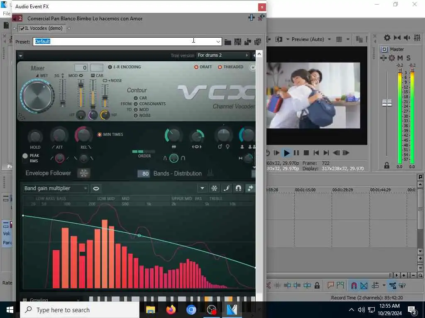This screenshot has width=425, height=318.
Task: Uncheck IL Vocodex (demo) plugin checkbox
Action: pyautogui.click(x=22, y=29)
